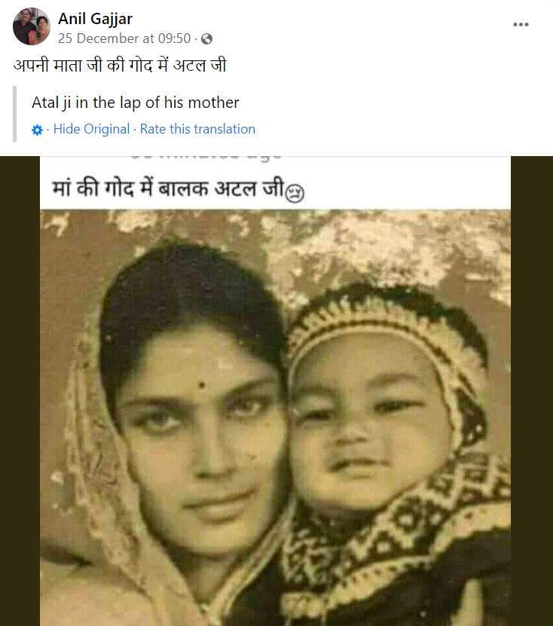The image size is (553, 626).
Task: Click Rate this translation link
Action: click(197, 129)
